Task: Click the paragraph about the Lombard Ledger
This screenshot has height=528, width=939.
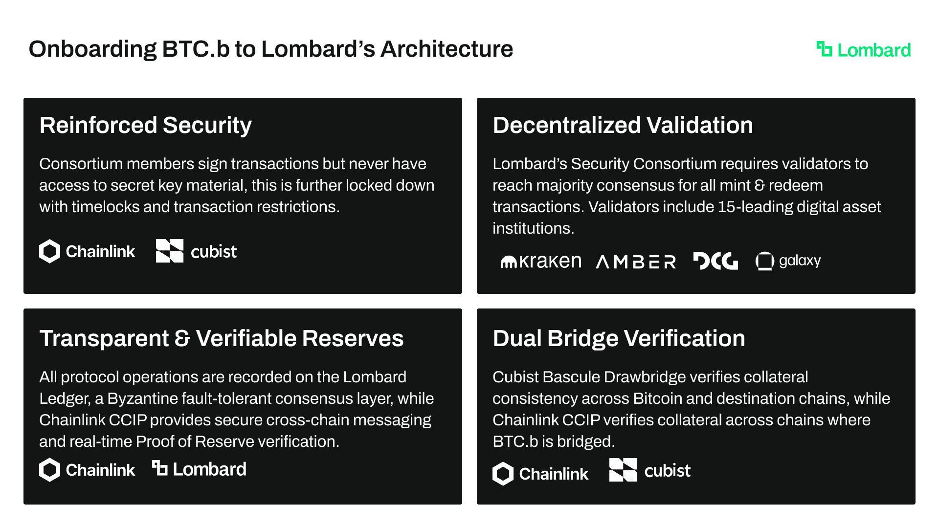Action: point(237,409)
